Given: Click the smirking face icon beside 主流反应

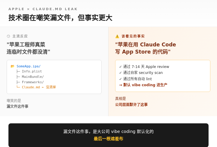Looking at the screenshot, I should point(8,36).
